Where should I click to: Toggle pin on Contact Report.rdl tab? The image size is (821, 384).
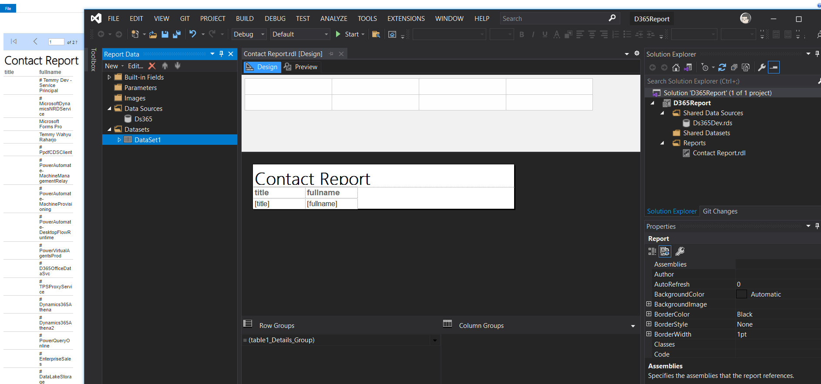coord(331,54)
